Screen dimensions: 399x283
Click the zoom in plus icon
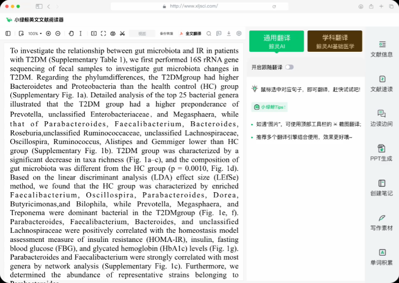click(49, 33)
